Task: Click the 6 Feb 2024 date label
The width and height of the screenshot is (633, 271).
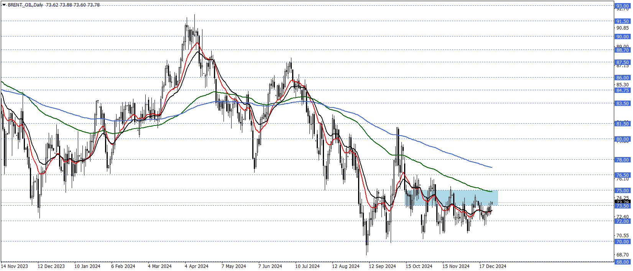Action: coord(123,266)
